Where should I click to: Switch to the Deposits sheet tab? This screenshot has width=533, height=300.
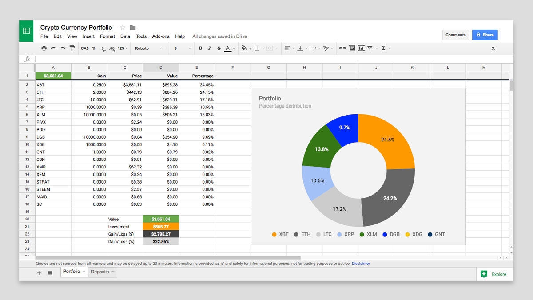[100, 272]
